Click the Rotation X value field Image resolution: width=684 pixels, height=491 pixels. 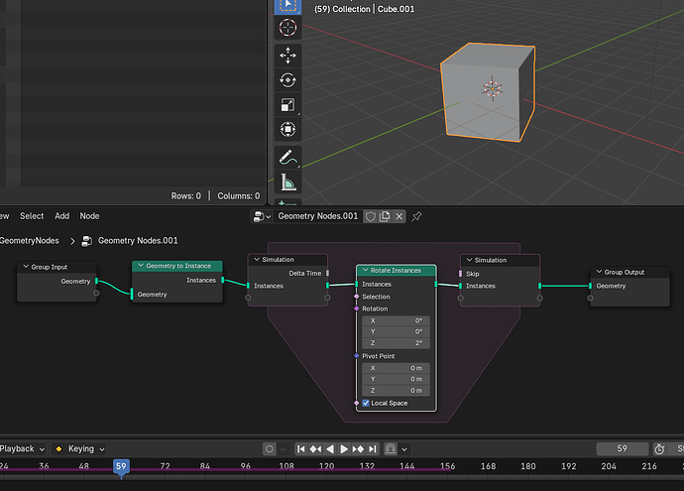pyautogui.click(x=396, y=320)
